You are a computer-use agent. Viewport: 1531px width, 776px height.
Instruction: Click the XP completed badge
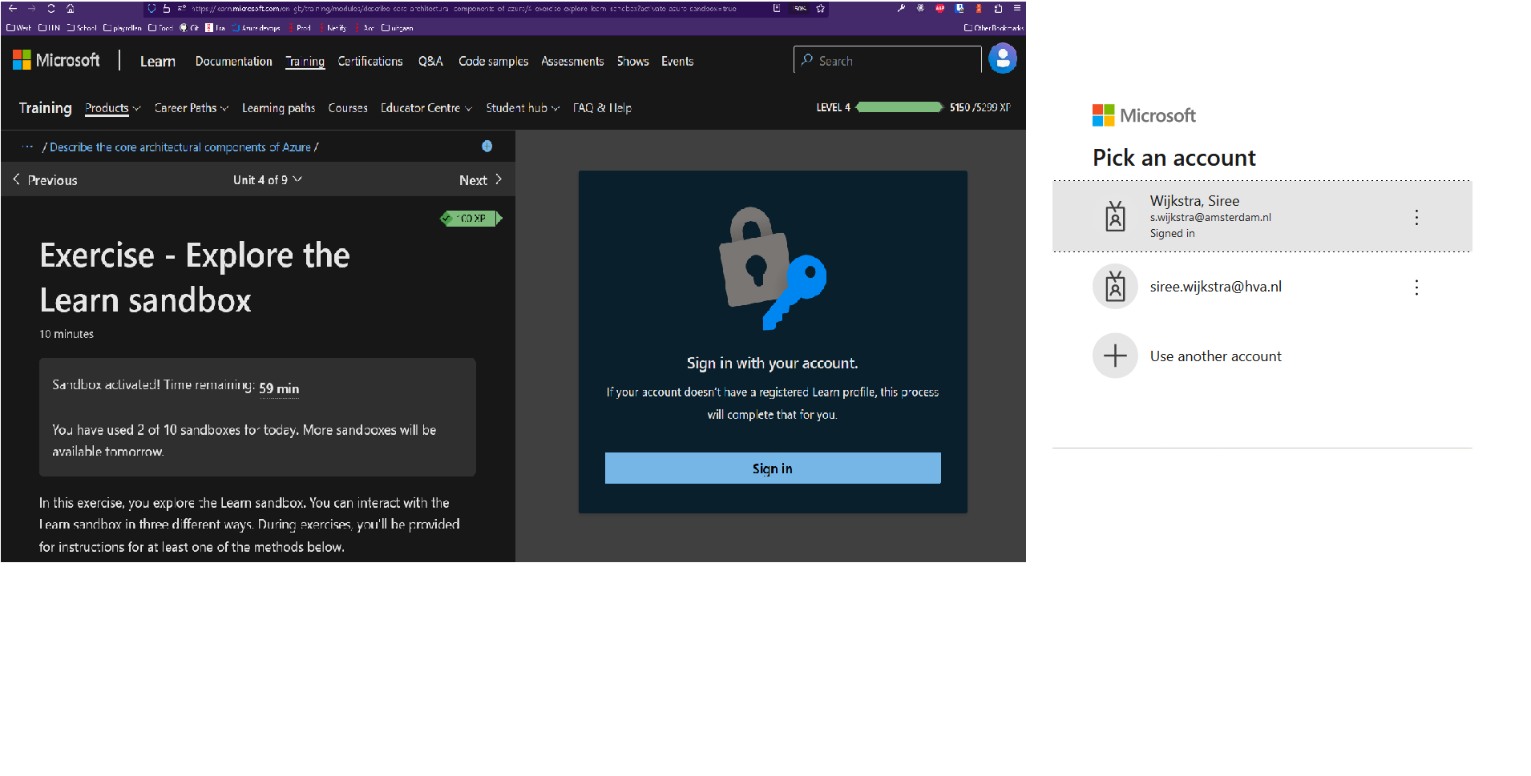(471, 218)
